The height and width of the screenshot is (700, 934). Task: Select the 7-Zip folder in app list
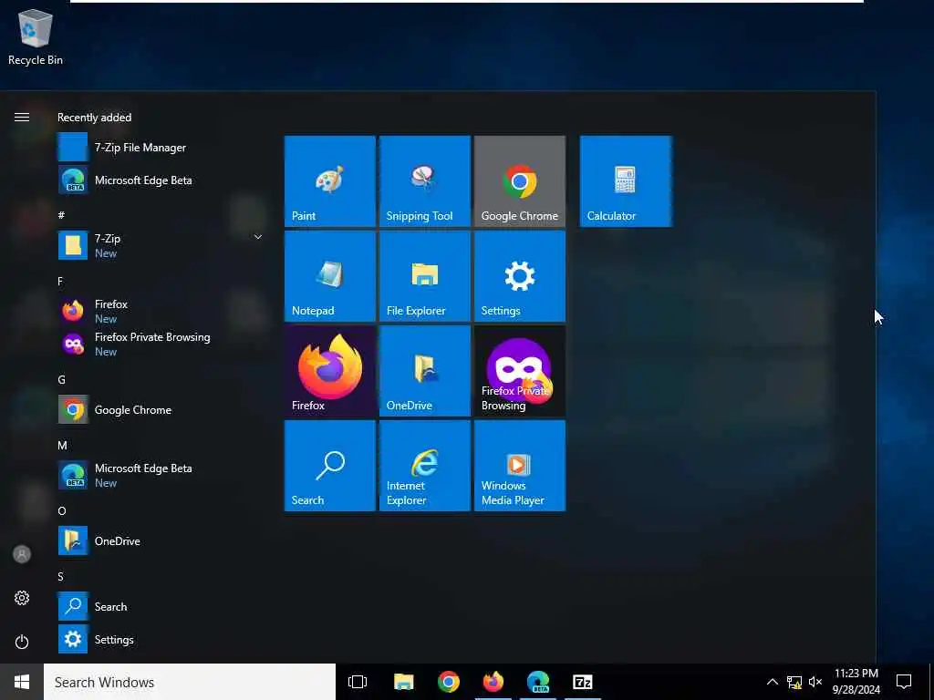pyautogui.click(x=161, y=245)
